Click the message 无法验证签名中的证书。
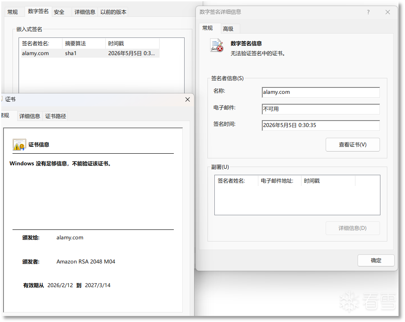This screenshot has width=405, height=322. tap(258, 54)
